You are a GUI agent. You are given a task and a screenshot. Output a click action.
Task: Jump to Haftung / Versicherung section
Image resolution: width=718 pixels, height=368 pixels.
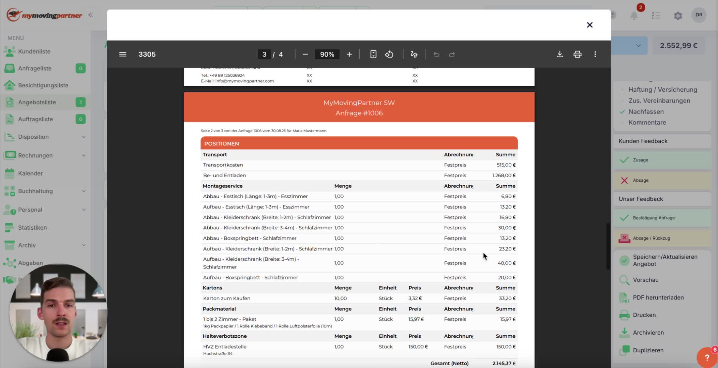662,90
